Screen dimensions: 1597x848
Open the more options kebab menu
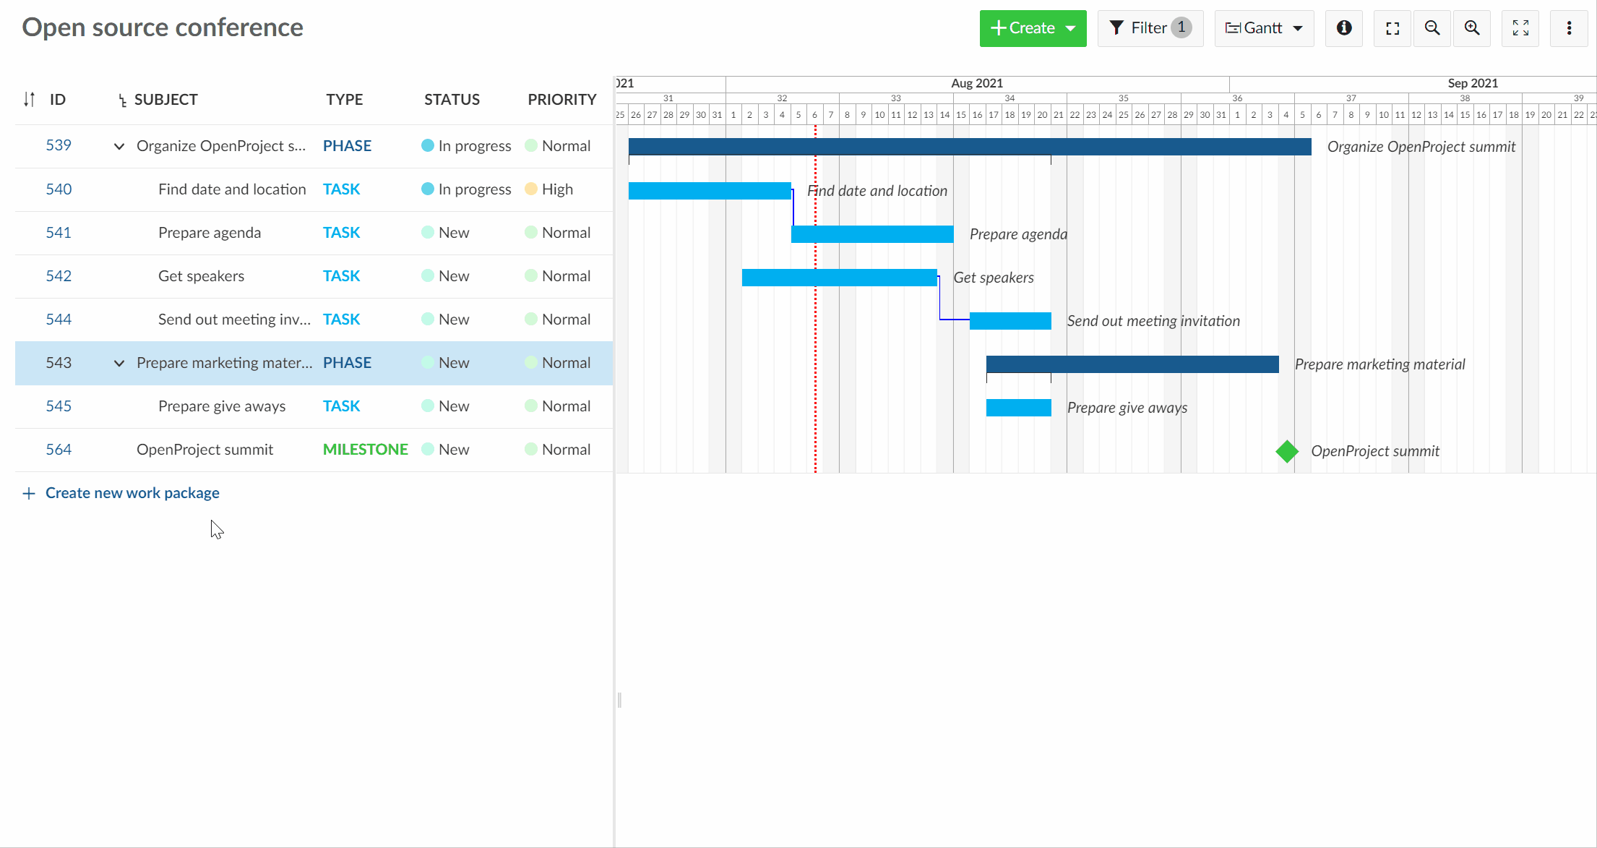point(1569,28)
